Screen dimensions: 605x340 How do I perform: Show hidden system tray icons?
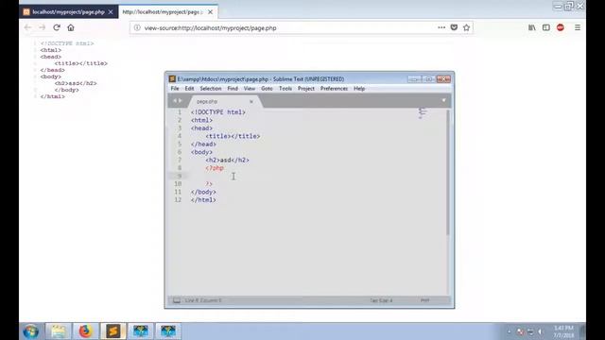click(509, 331)
